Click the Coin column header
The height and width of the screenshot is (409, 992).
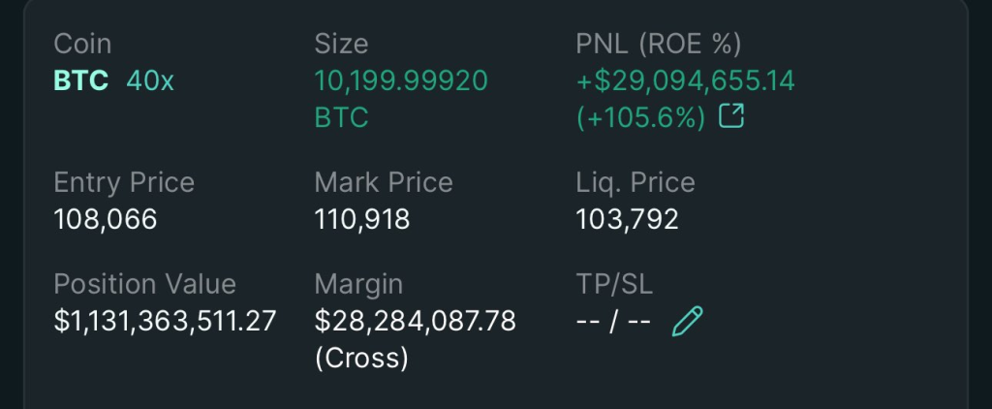[82, 45]
